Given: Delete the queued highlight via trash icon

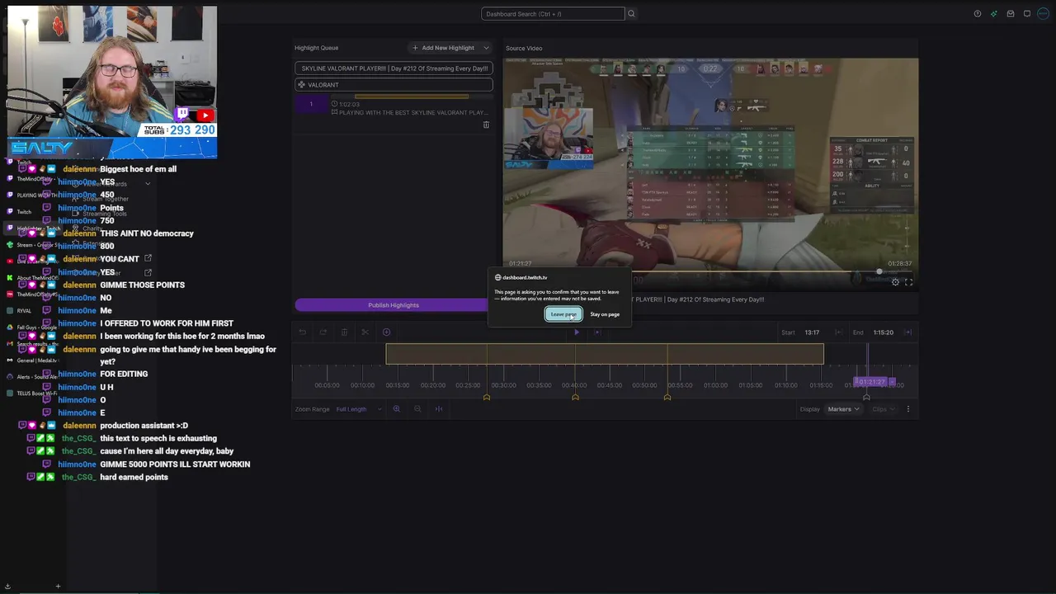Looking at the screenshot, I should (486, 125).
